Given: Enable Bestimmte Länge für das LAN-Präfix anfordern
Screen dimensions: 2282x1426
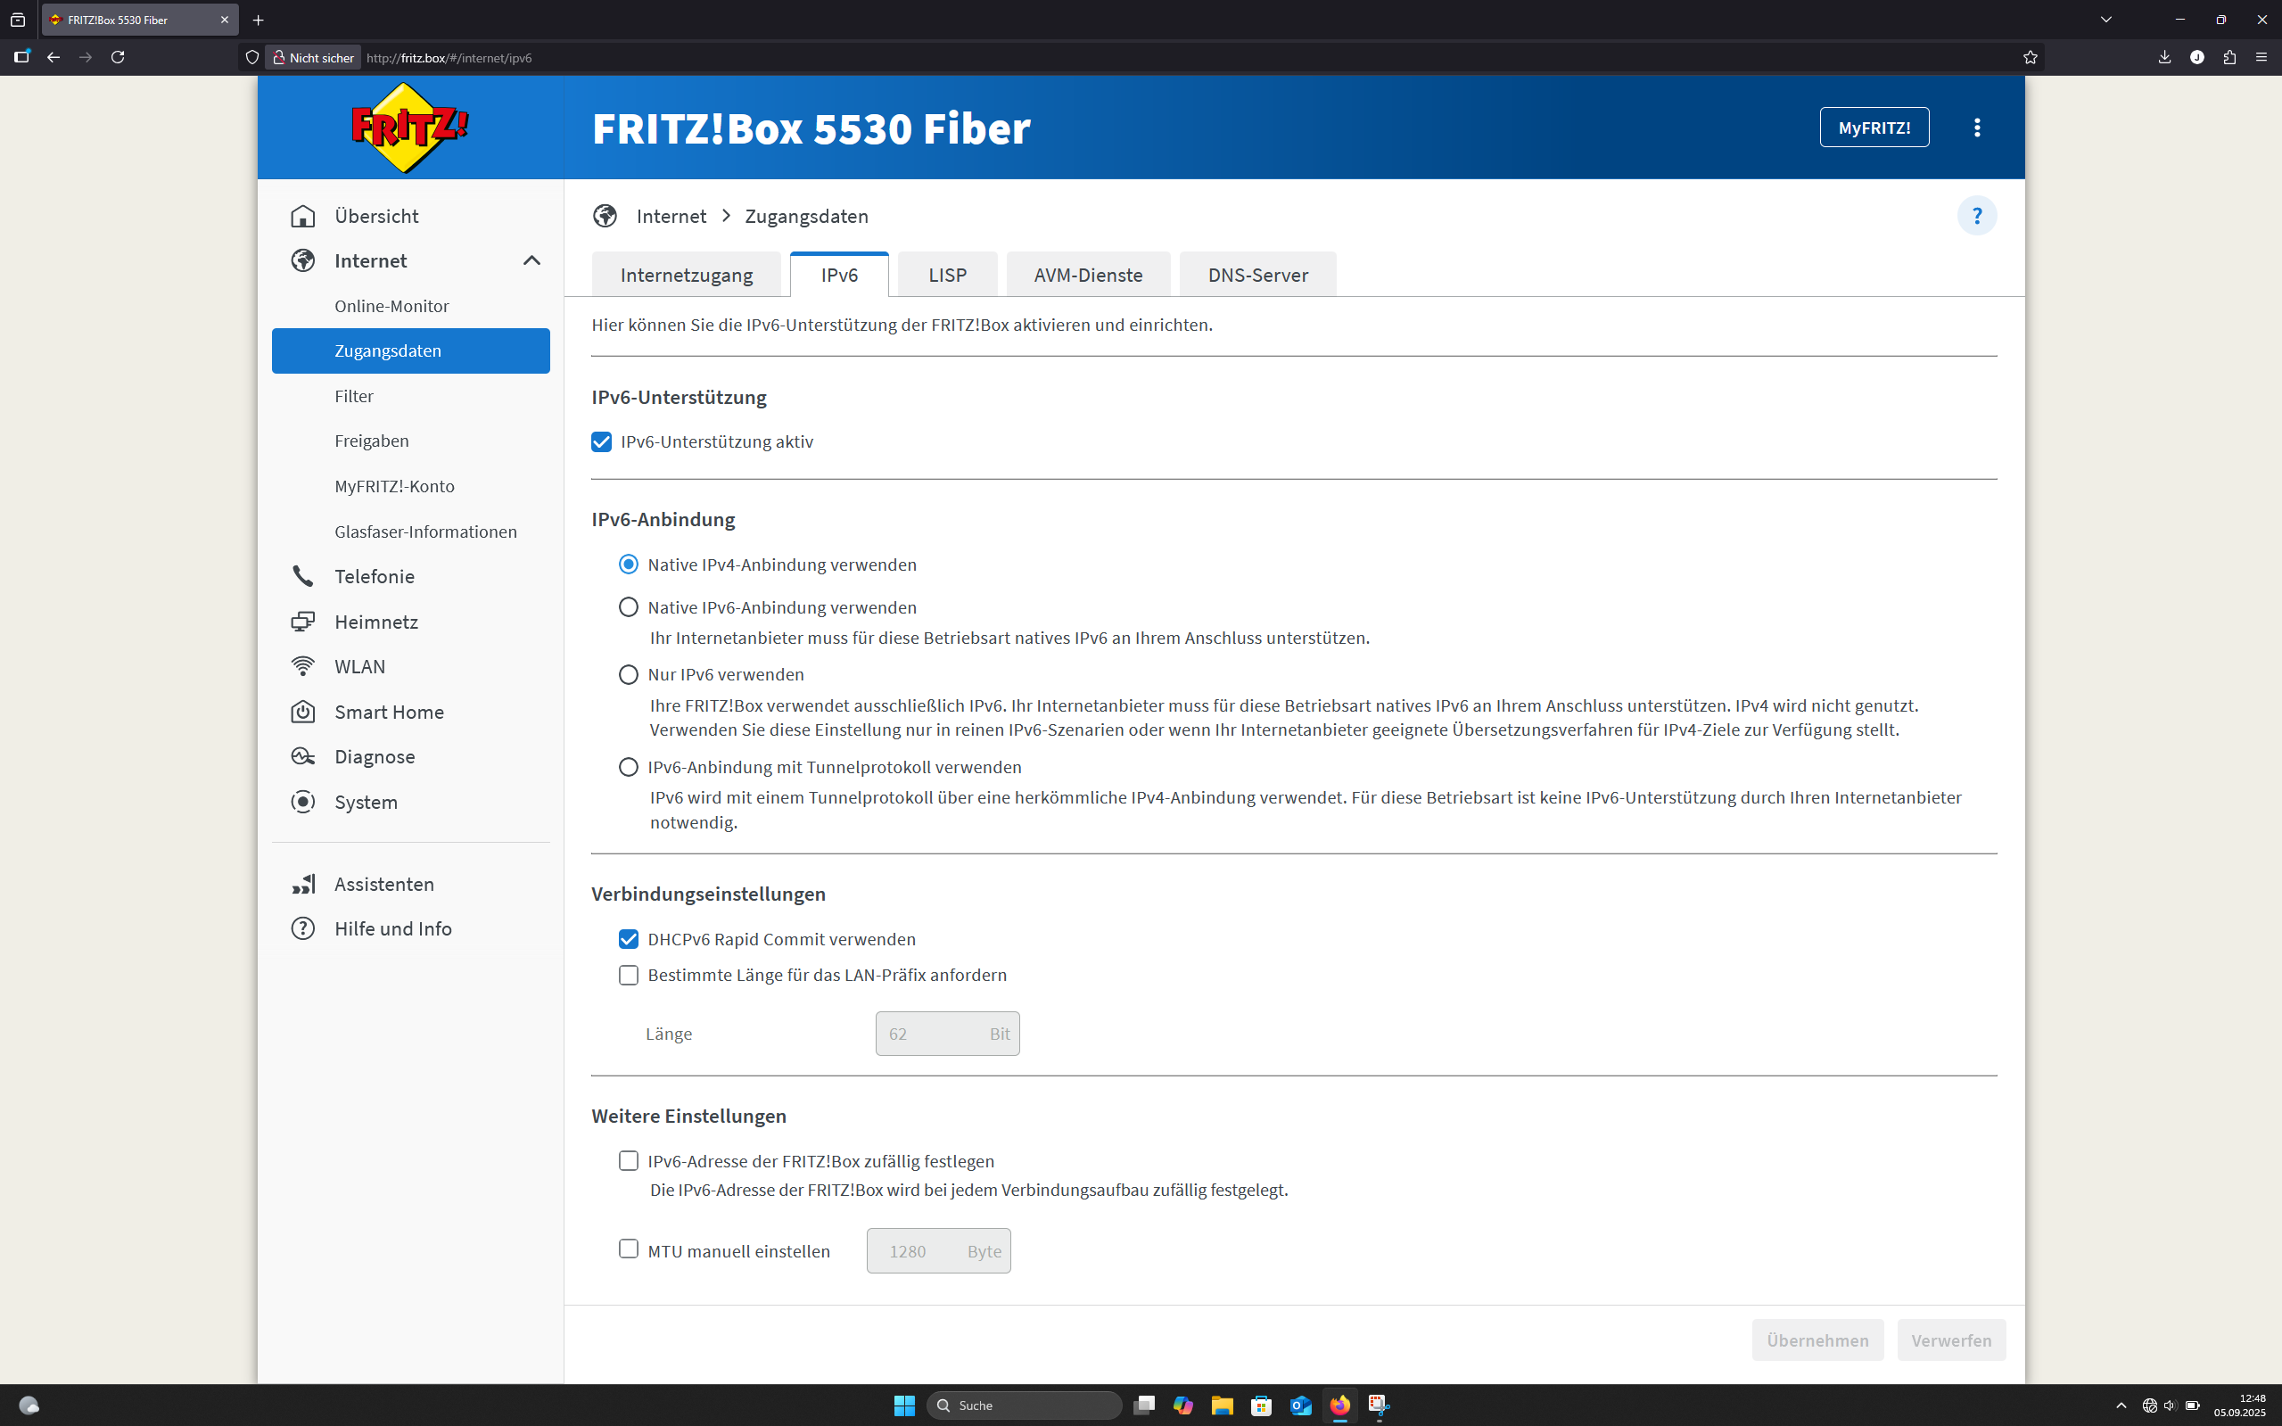Looking at the screenshot, I should tap(628, 975).
